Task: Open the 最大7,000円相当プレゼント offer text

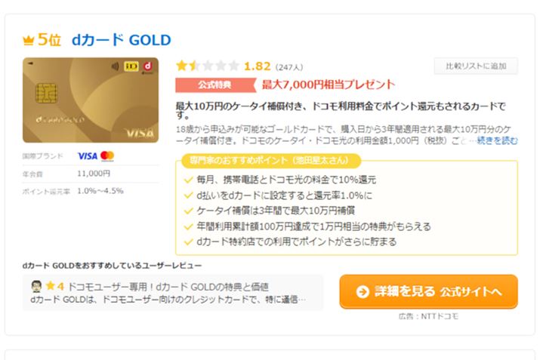Action: tap(329, 85)
